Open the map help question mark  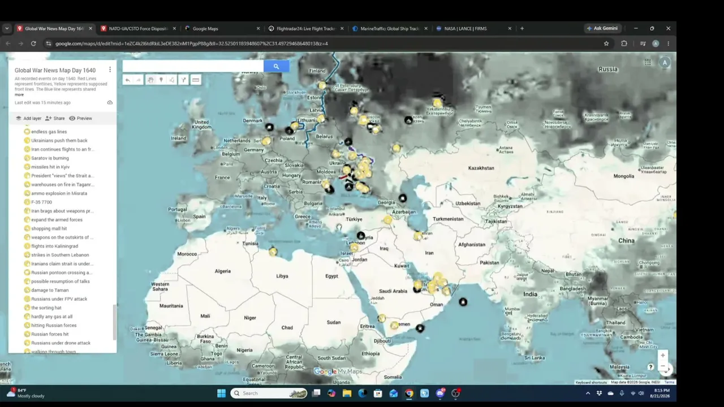click(x=650, y=367)
